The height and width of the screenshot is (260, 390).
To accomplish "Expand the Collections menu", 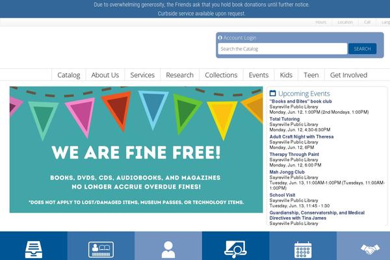I will coord(221,75).
